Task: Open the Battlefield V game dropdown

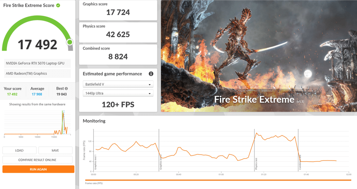Action: coord(118,84)
